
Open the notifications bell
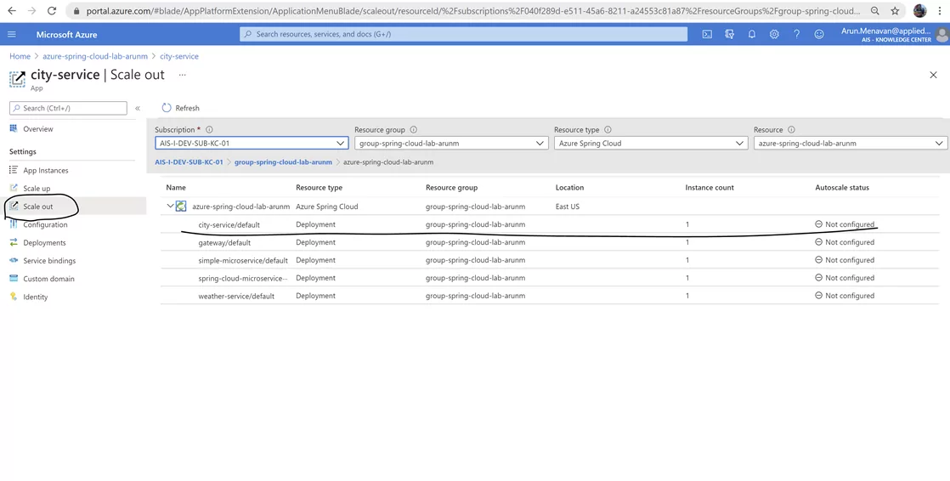click(x=752, y=35)
